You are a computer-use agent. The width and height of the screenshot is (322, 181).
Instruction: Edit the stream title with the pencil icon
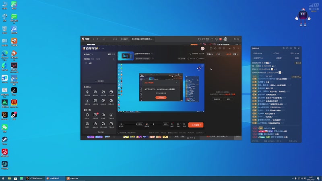[x=152, y=53]
